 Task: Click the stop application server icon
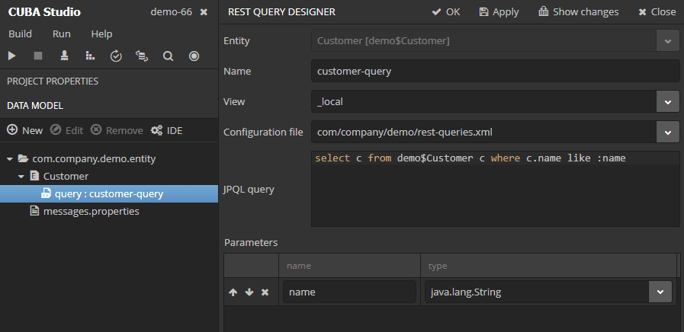pos(38,56)
